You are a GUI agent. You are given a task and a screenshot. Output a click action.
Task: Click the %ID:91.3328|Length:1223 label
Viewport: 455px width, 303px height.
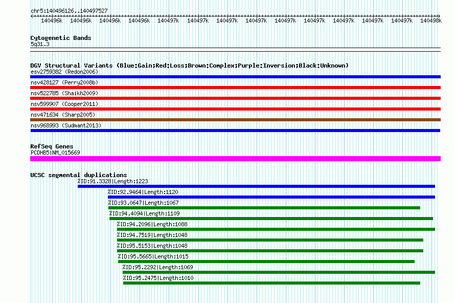pyautogui.click(x=113, y=181)
